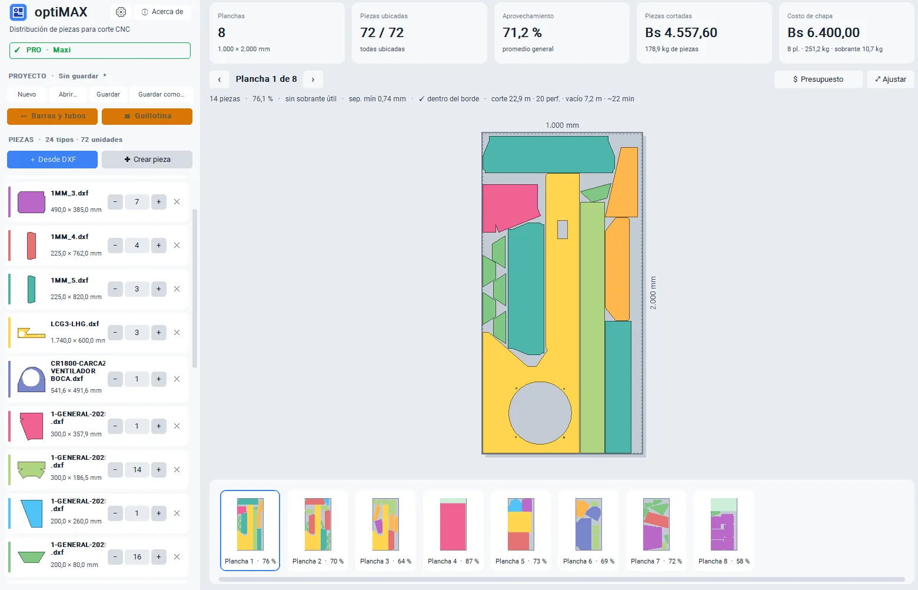Increase quantity of CR1800 ventilador piece

[x=159, y=379]
